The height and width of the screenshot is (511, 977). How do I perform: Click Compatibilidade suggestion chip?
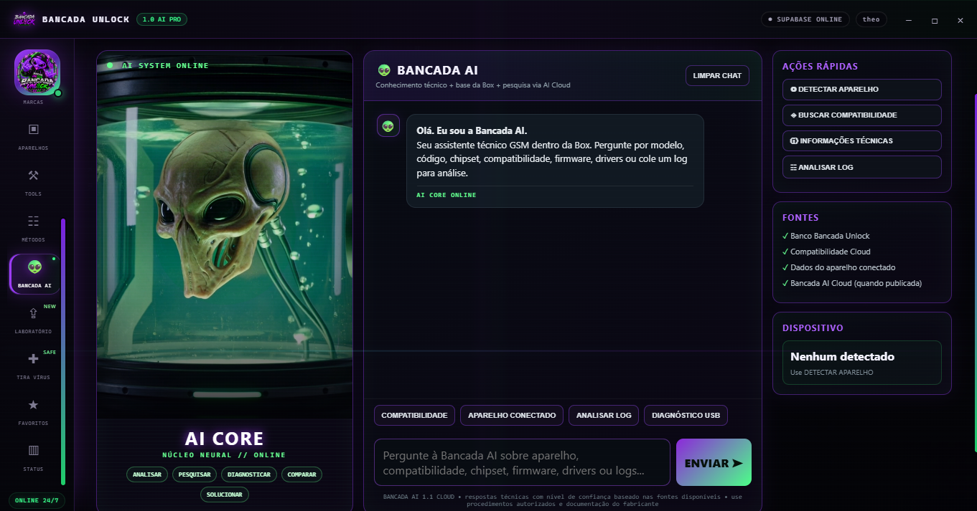click(415, 415)
